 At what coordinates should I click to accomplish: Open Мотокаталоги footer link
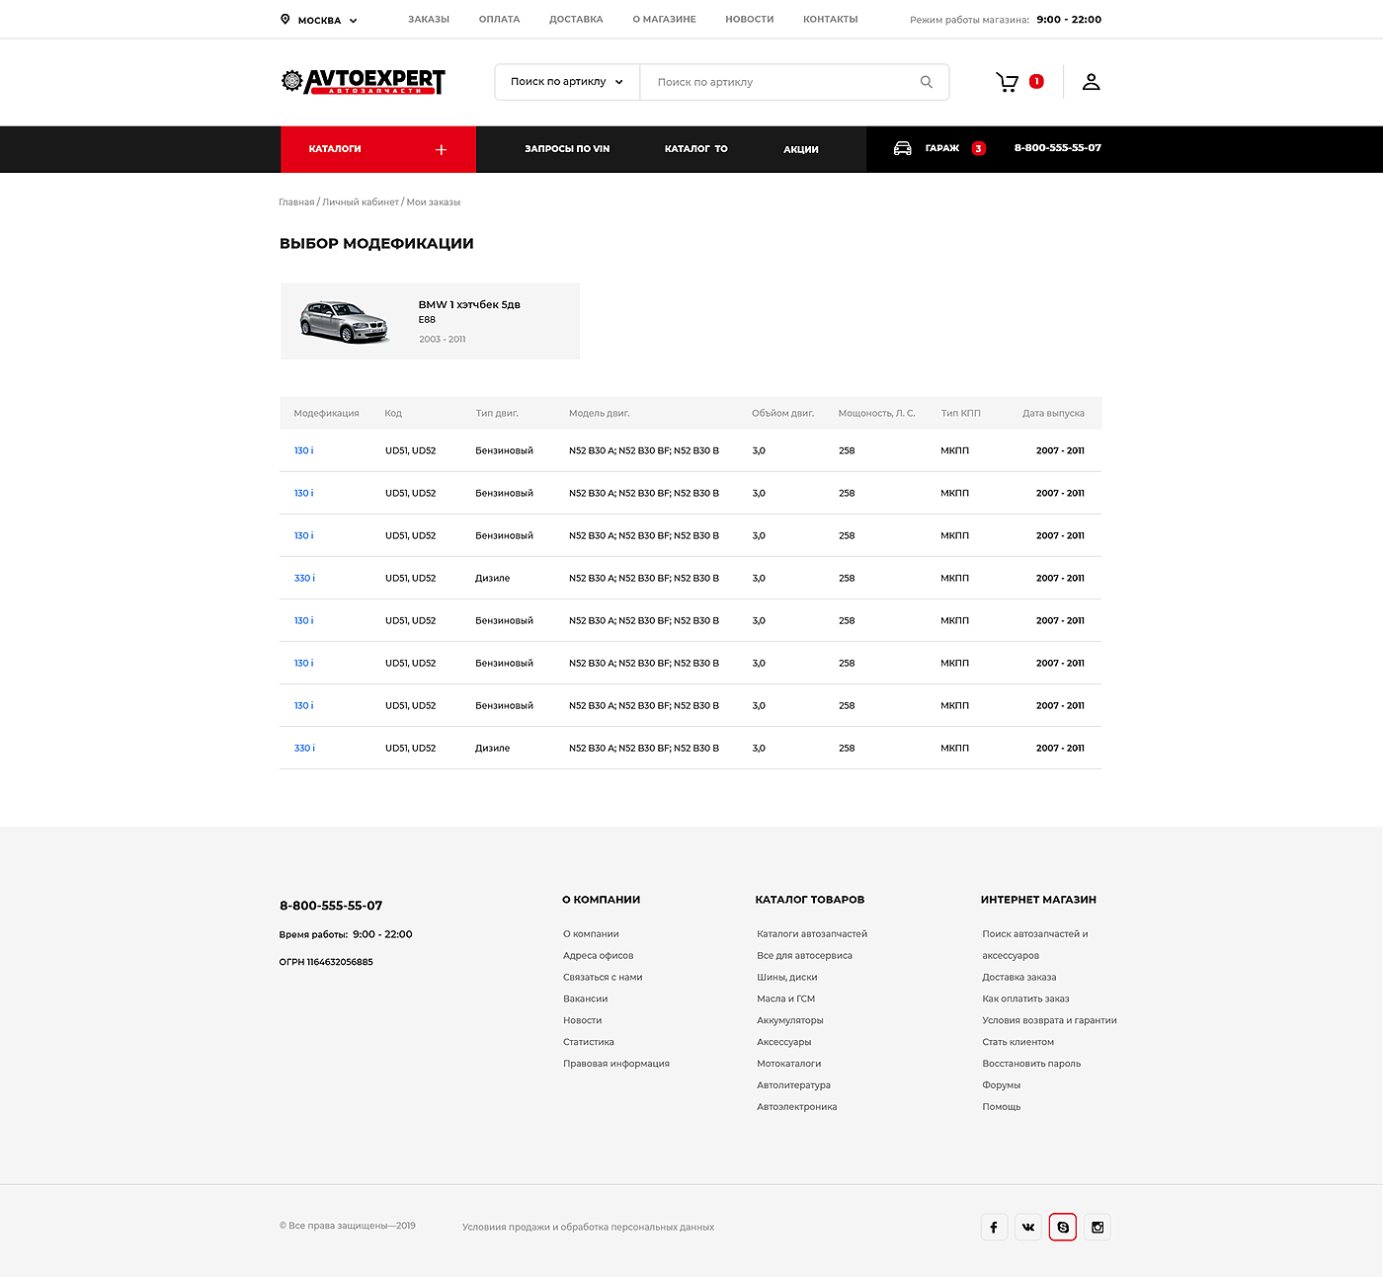(789, 1064)
